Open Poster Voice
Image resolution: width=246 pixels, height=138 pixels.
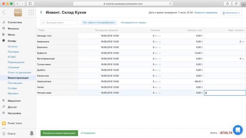click(x=15, y=123)
